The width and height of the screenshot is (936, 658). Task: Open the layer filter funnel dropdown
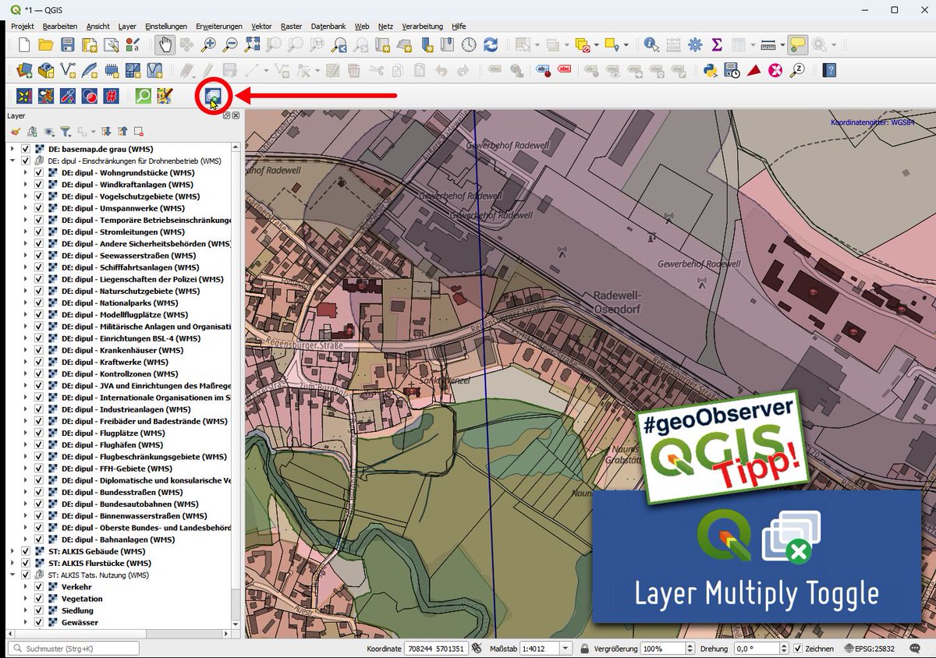coord(68,132)
